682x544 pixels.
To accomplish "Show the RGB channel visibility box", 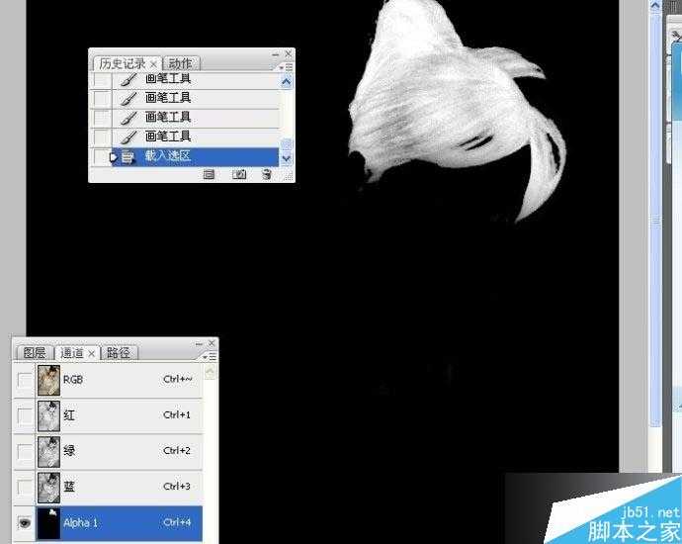I will pyautogui.click(x=25, y=380).
